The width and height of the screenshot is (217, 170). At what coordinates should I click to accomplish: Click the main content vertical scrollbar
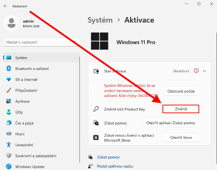click(216, 99)
